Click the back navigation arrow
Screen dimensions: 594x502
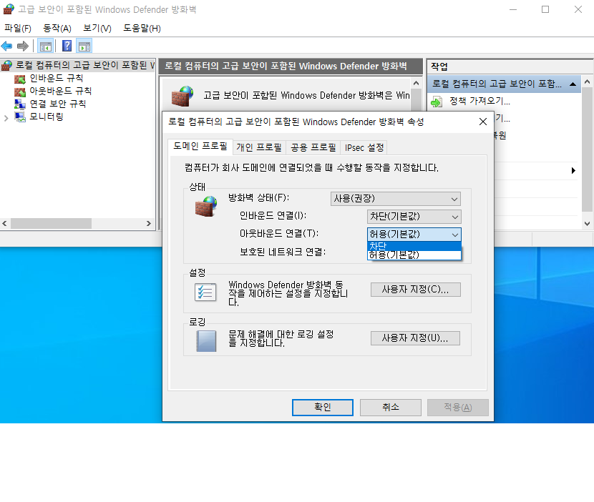coord(7,45)
